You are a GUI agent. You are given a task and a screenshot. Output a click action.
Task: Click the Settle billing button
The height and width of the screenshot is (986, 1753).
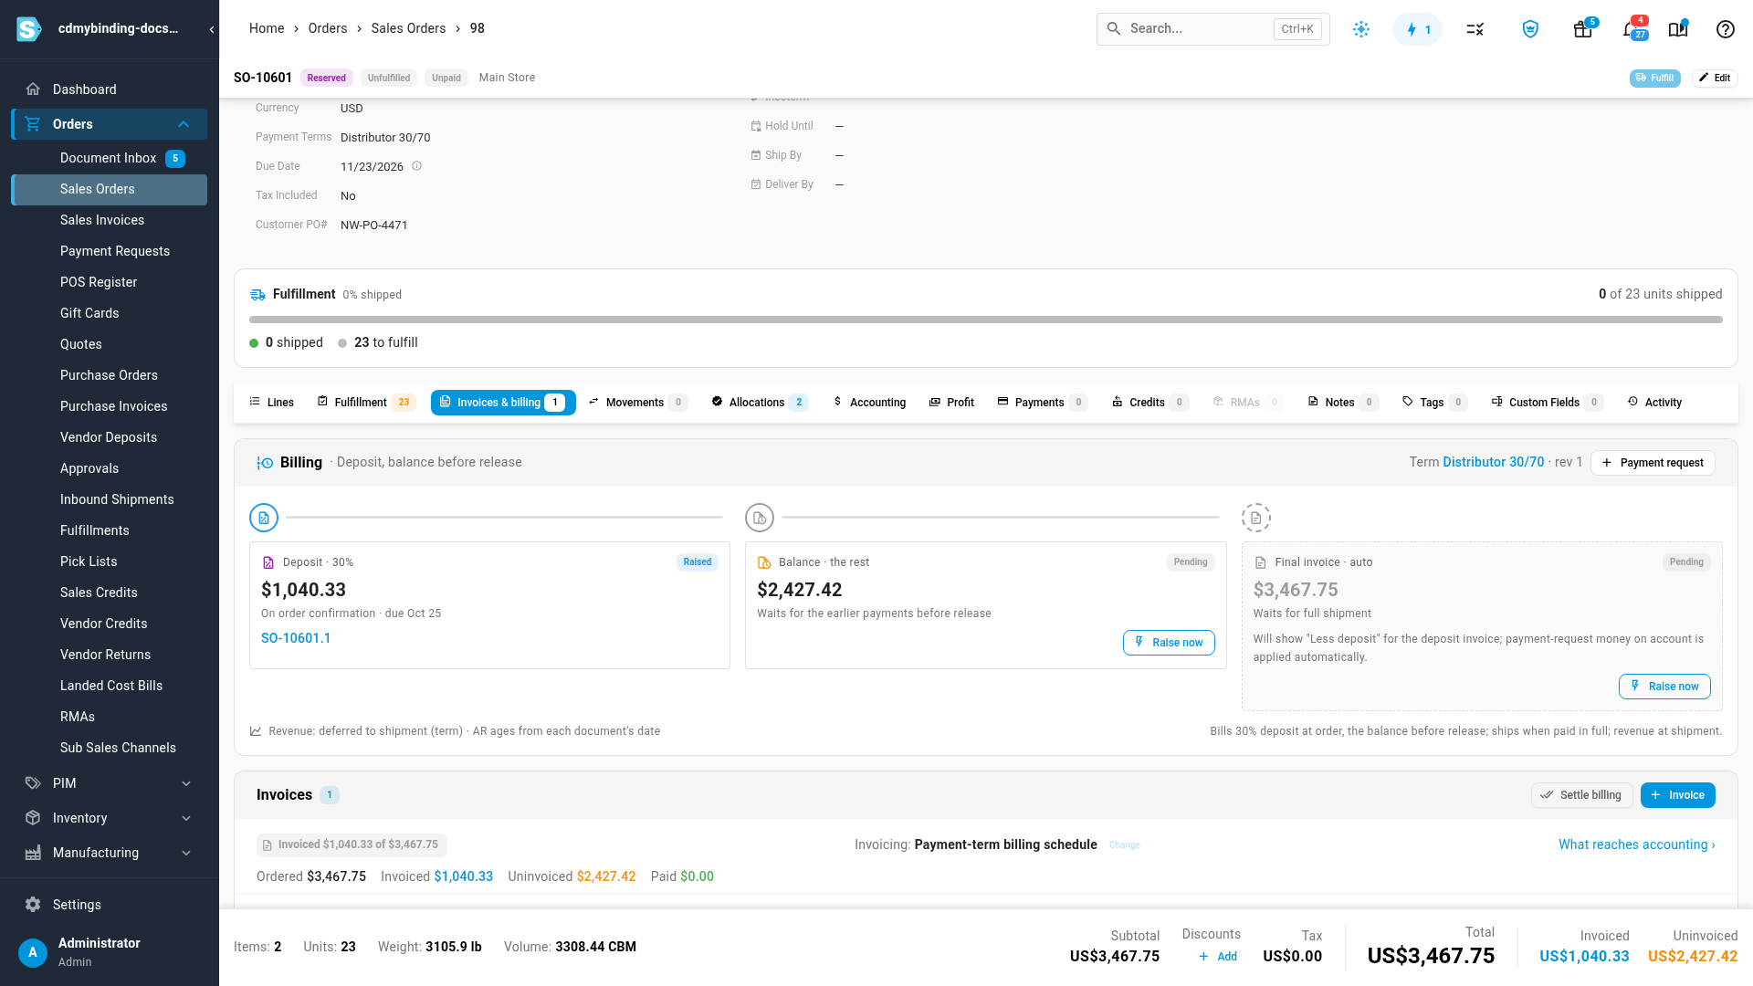(1581, 795)
